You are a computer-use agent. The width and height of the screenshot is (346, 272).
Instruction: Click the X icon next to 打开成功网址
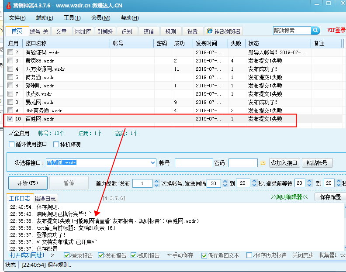[x=53, y=255]
